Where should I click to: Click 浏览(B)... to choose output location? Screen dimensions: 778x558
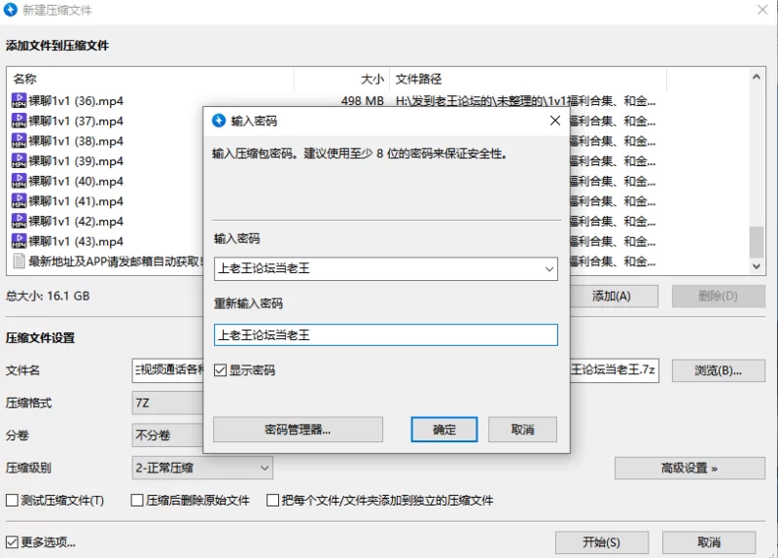(x=718, y=370)
